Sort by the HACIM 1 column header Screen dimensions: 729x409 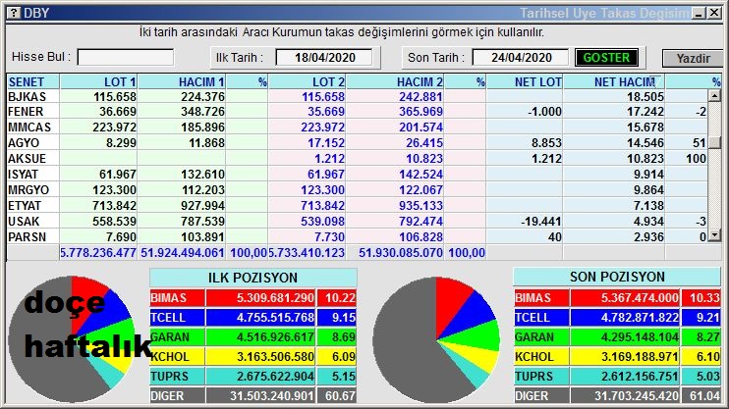[182, 81]
